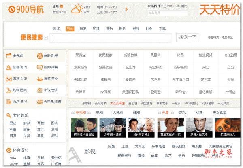Select the 音乐 search tab
The image size is (243, 168).
109,28
